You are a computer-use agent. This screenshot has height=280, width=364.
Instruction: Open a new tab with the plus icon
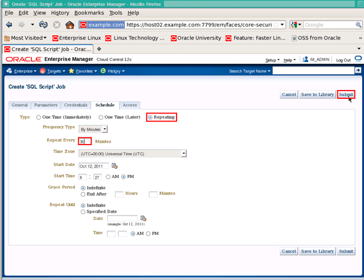(x=99, y=49)
